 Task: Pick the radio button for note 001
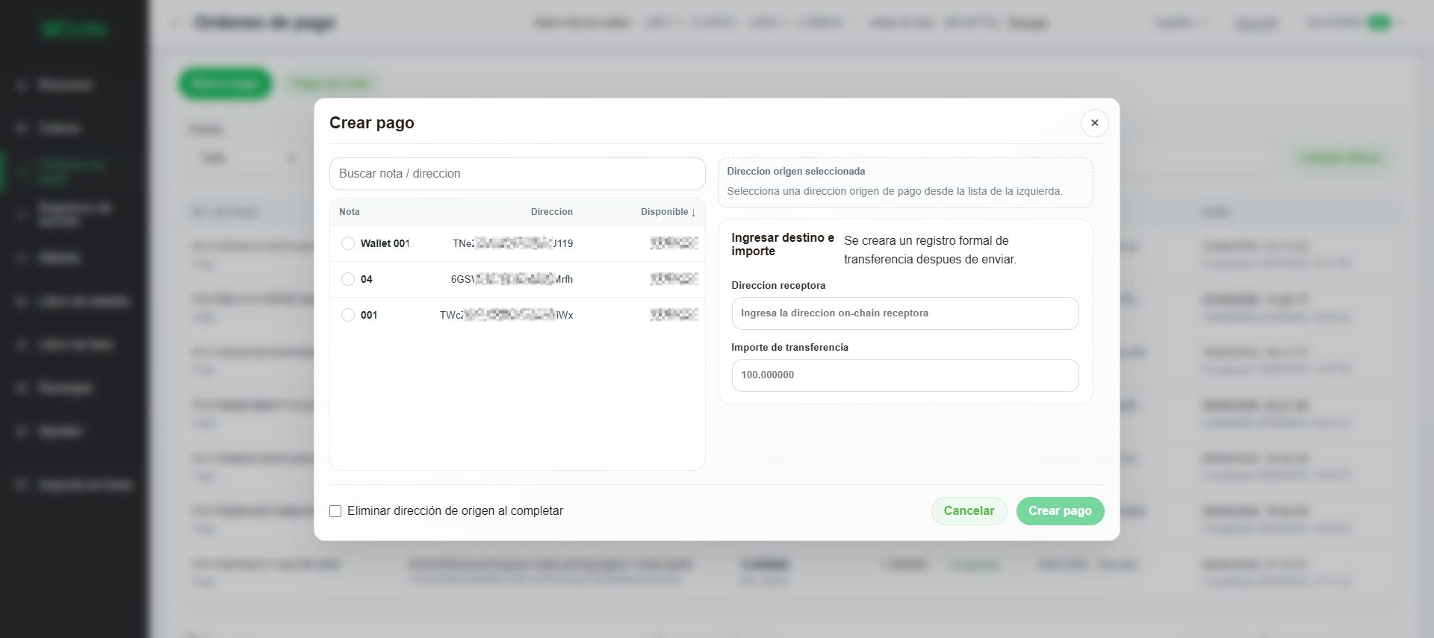(348, 315)
